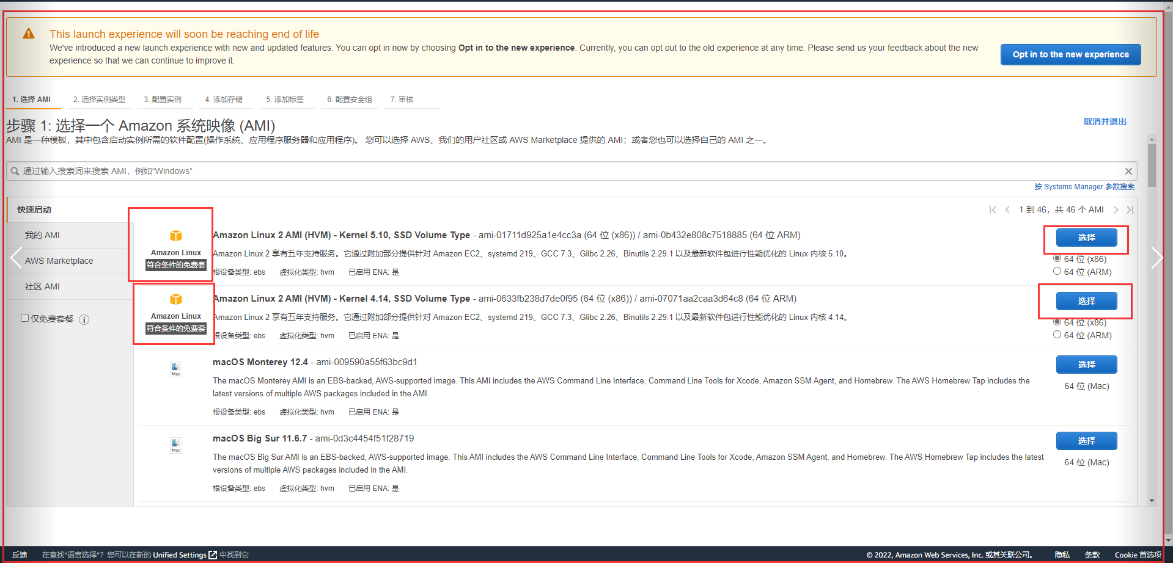Image resolution: width=1173 pixels, height=563 pixels.
Task: Expand the right side panel arrow
Action: click(1156, 258)
